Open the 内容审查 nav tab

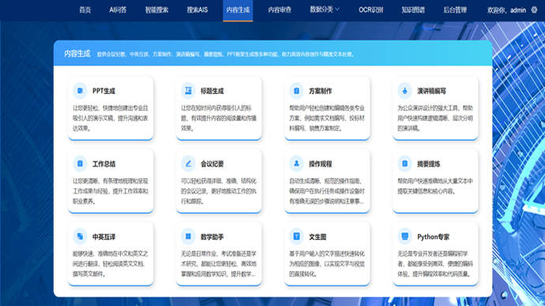tap(280, 10)
